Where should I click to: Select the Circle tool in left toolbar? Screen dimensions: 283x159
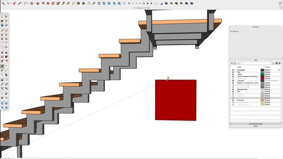(x=2, y=39)
